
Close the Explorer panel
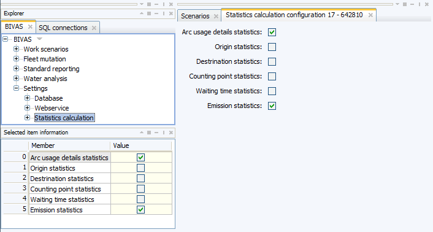[x=171, y=14]
